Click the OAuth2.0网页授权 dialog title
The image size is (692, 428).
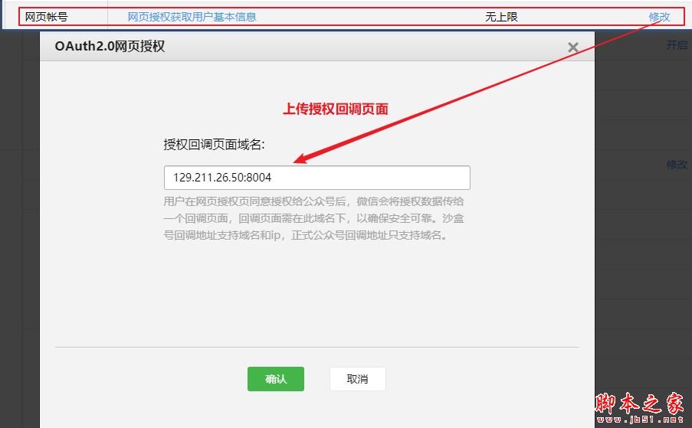110,47
